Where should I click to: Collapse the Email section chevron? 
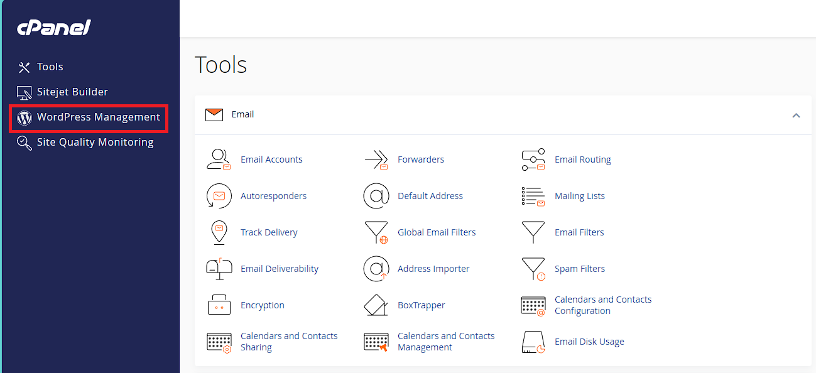coord(796,115)
